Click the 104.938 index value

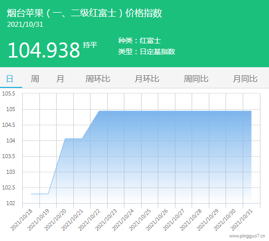tap(44, 50)
